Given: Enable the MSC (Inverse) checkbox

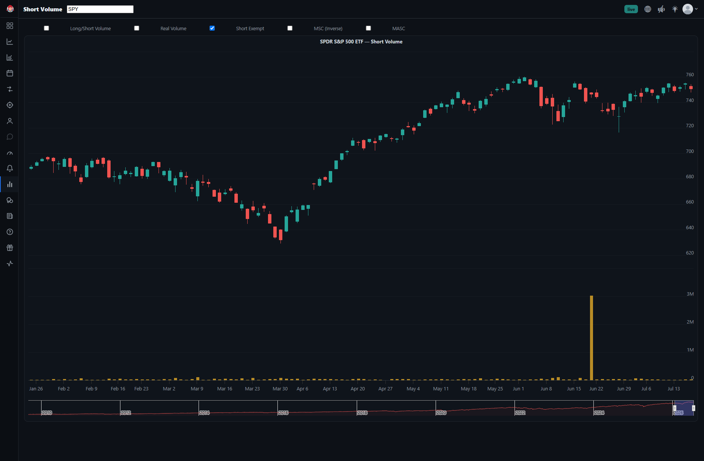Looking at the screenshot, I should tap(290, 28).
